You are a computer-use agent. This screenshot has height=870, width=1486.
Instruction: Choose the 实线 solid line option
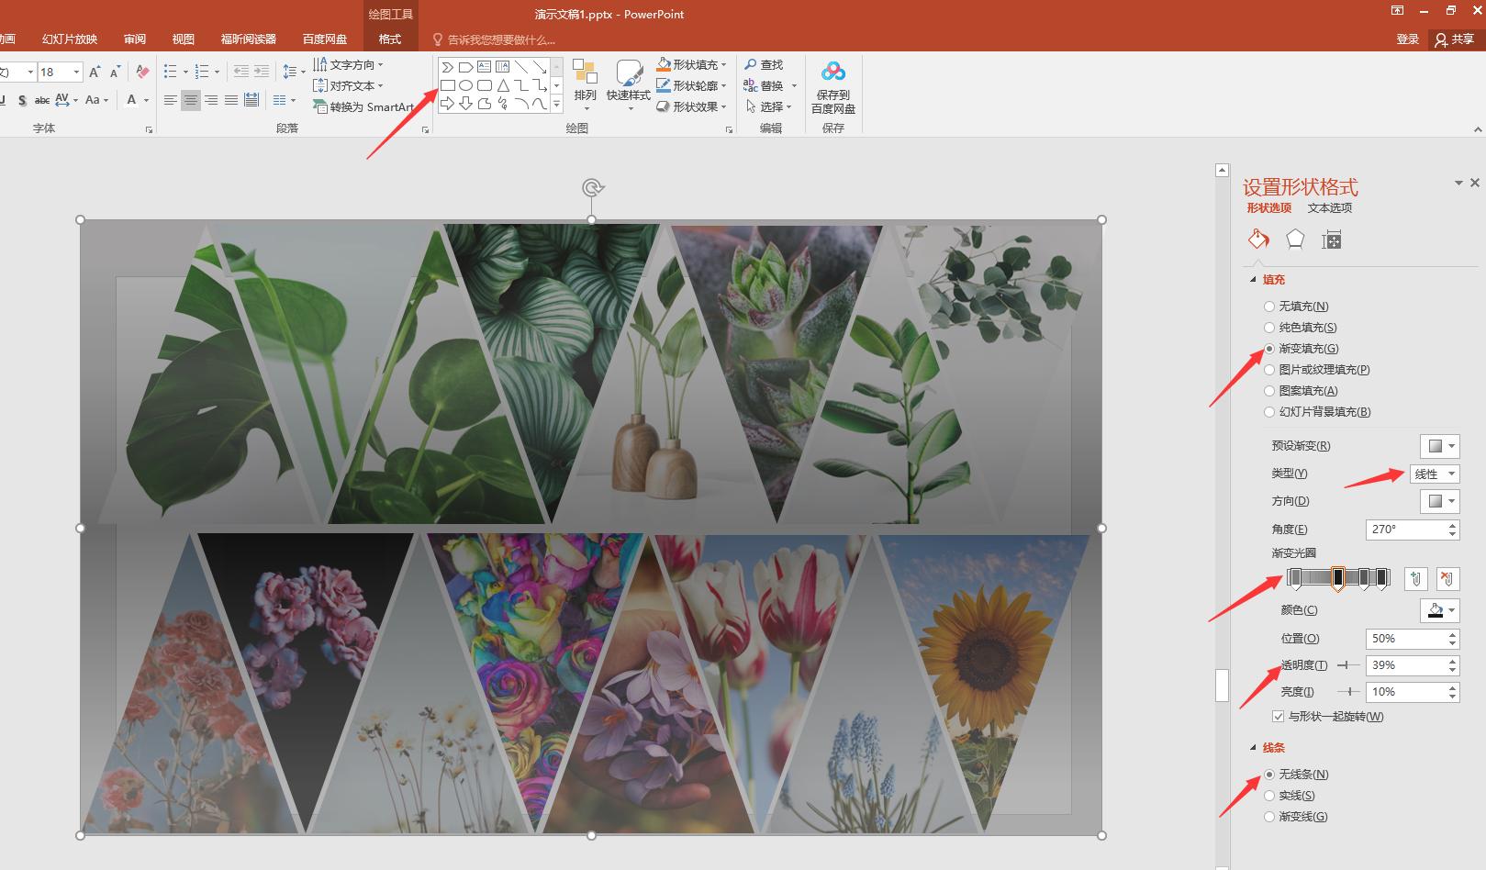point(1269,796)
